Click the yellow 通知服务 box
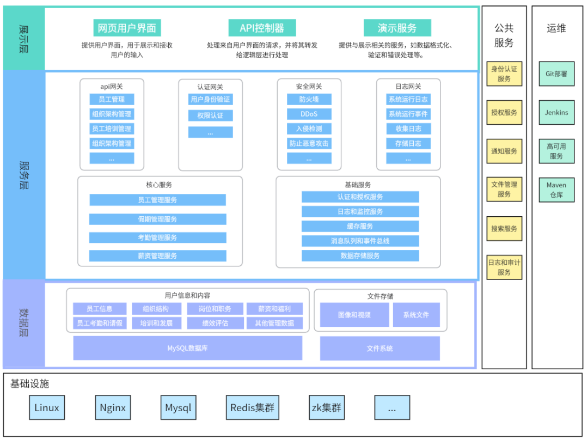Image resolution: width=588 pixels, height=439 pixels. click(504, 151)
